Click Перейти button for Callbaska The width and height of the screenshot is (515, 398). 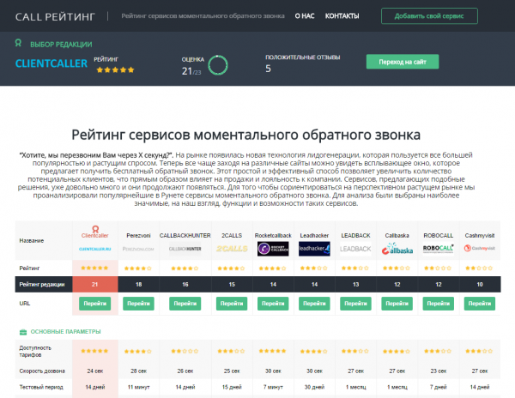click(x=397, y=304)
